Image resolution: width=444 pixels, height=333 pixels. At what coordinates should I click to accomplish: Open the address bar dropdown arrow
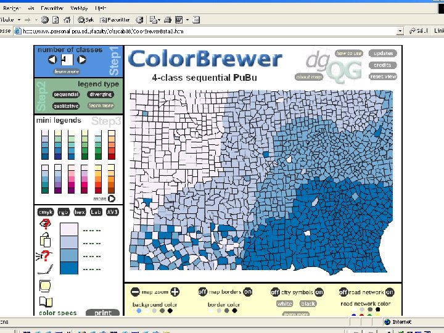tap(400, 31)
